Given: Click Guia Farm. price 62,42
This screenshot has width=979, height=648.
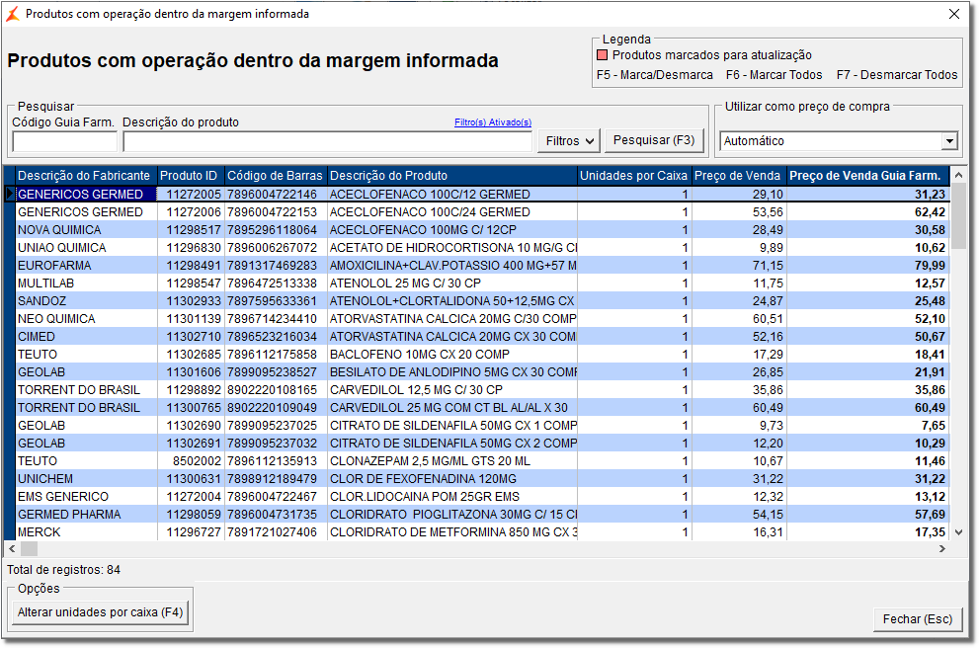Looking at the screenshot, I should pos(931,212).
